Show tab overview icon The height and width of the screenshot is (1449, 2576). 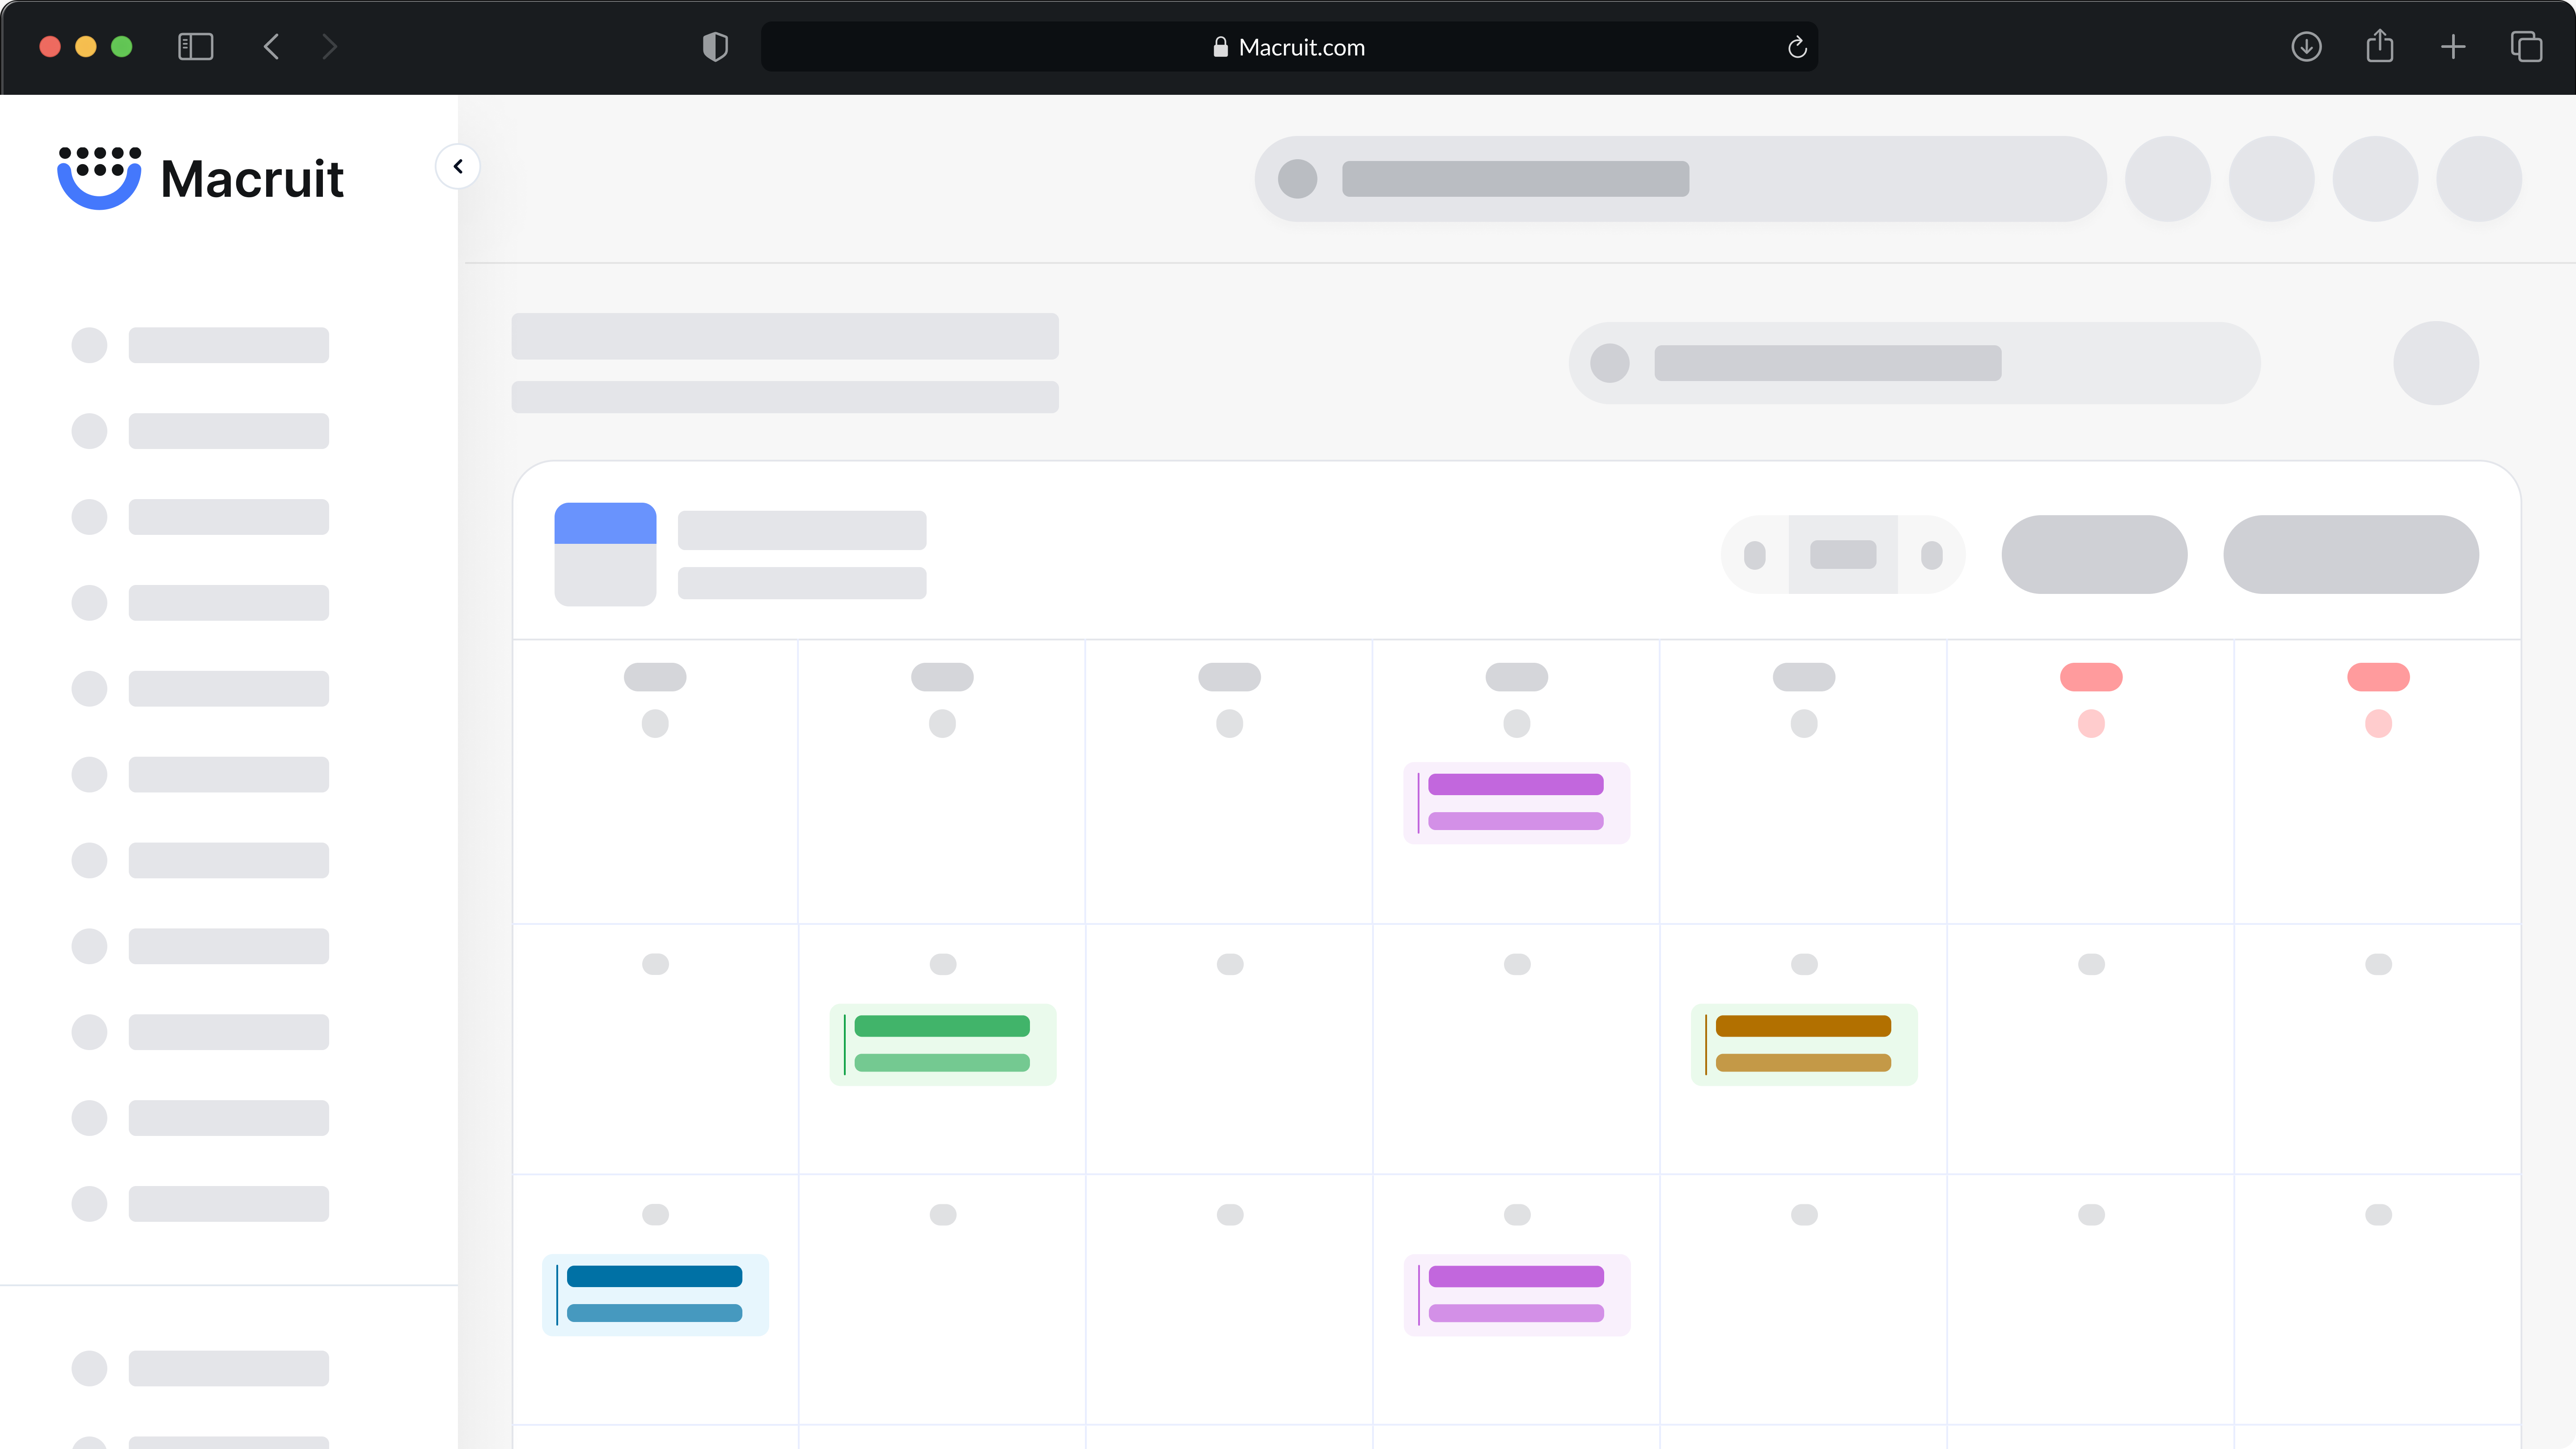(2526, 47)
